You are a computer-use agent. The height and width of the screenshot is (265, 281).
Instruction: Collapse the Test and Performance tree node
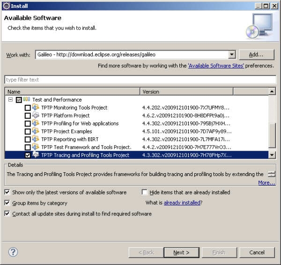tap(11, 99)
